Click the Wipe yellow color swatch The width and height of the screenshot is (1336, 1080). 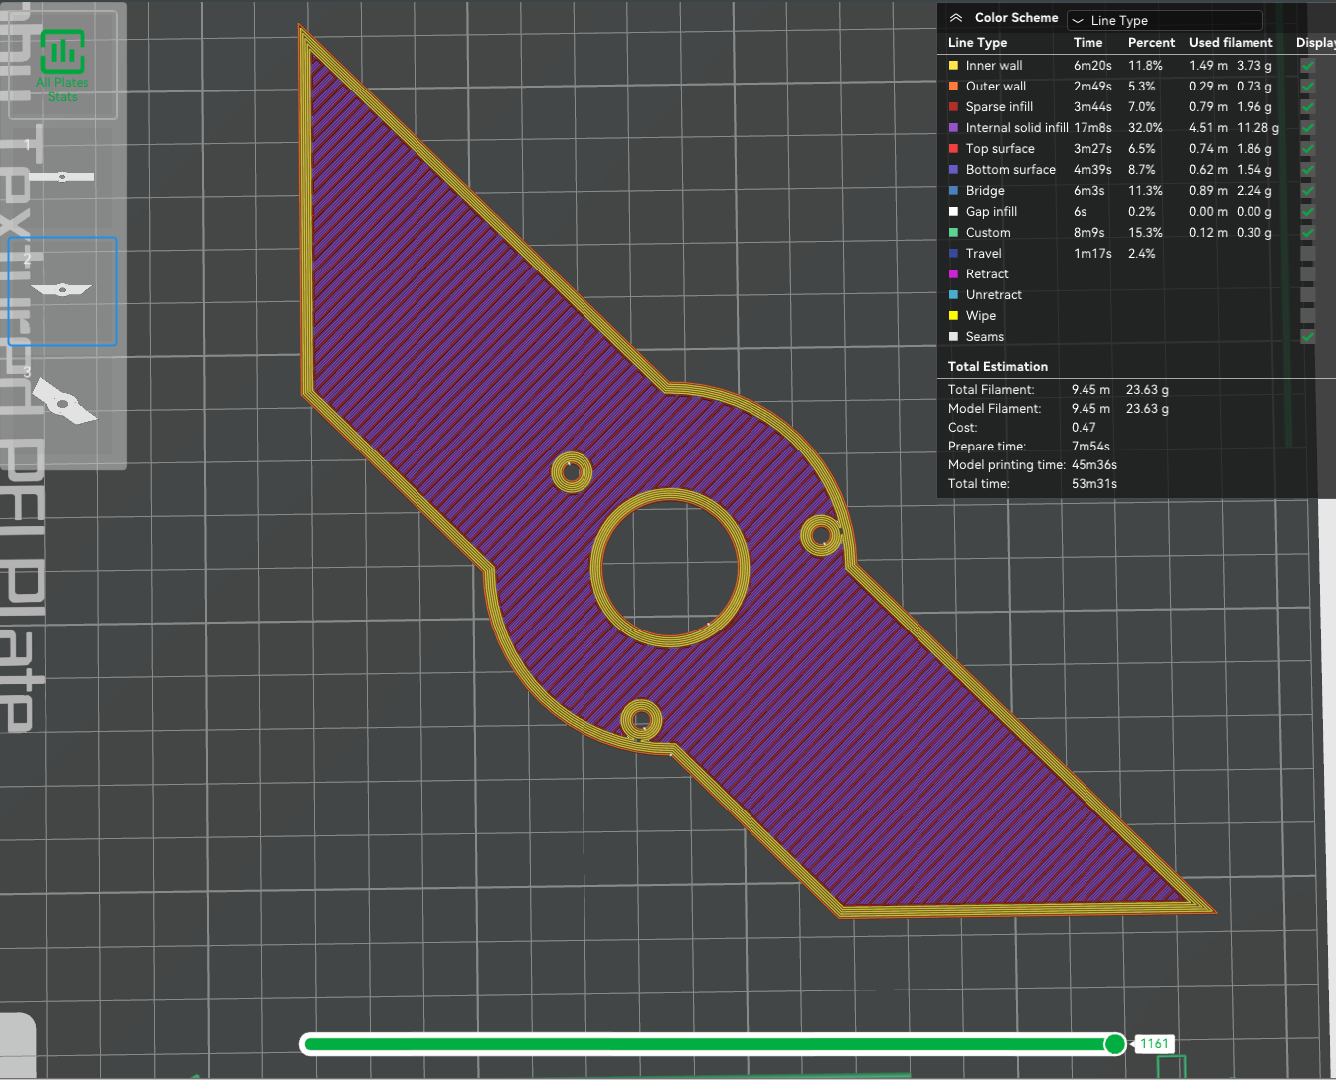coord(954,315)
